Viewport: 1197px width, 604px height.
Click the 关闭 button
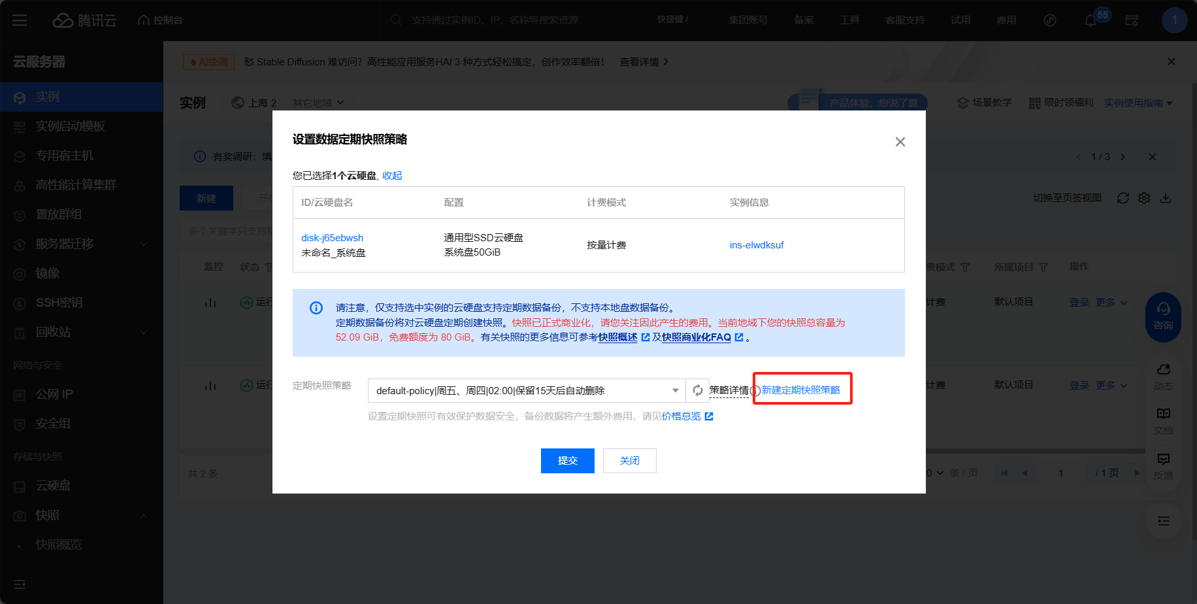coord(630,461)
